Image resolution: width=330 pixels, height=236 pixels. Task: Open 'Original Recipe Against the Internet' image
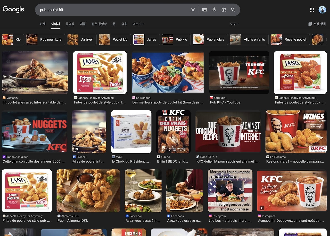point(228,132)
